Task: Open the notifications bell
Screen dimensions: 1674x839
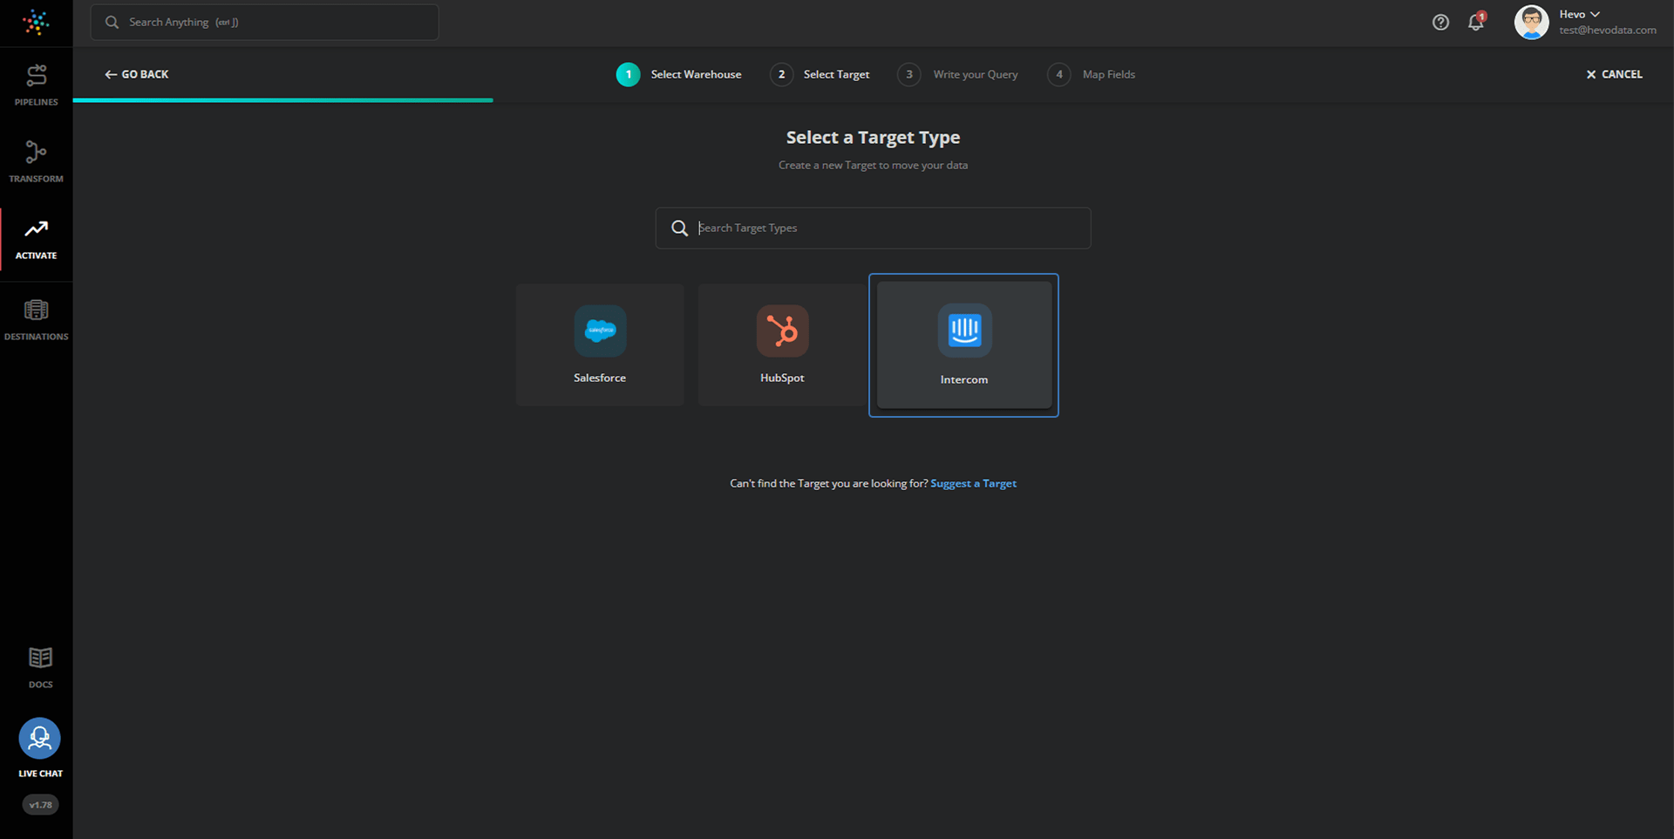Action: 1476,22
